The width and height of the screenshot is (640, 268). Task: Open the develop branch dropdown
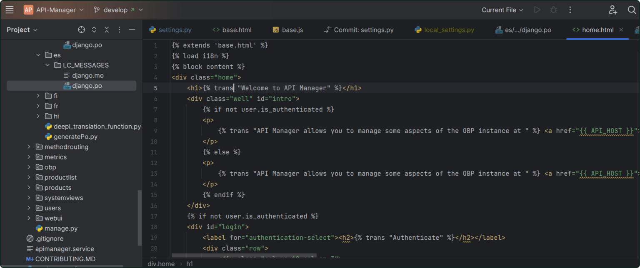click(x=118, y=10)
